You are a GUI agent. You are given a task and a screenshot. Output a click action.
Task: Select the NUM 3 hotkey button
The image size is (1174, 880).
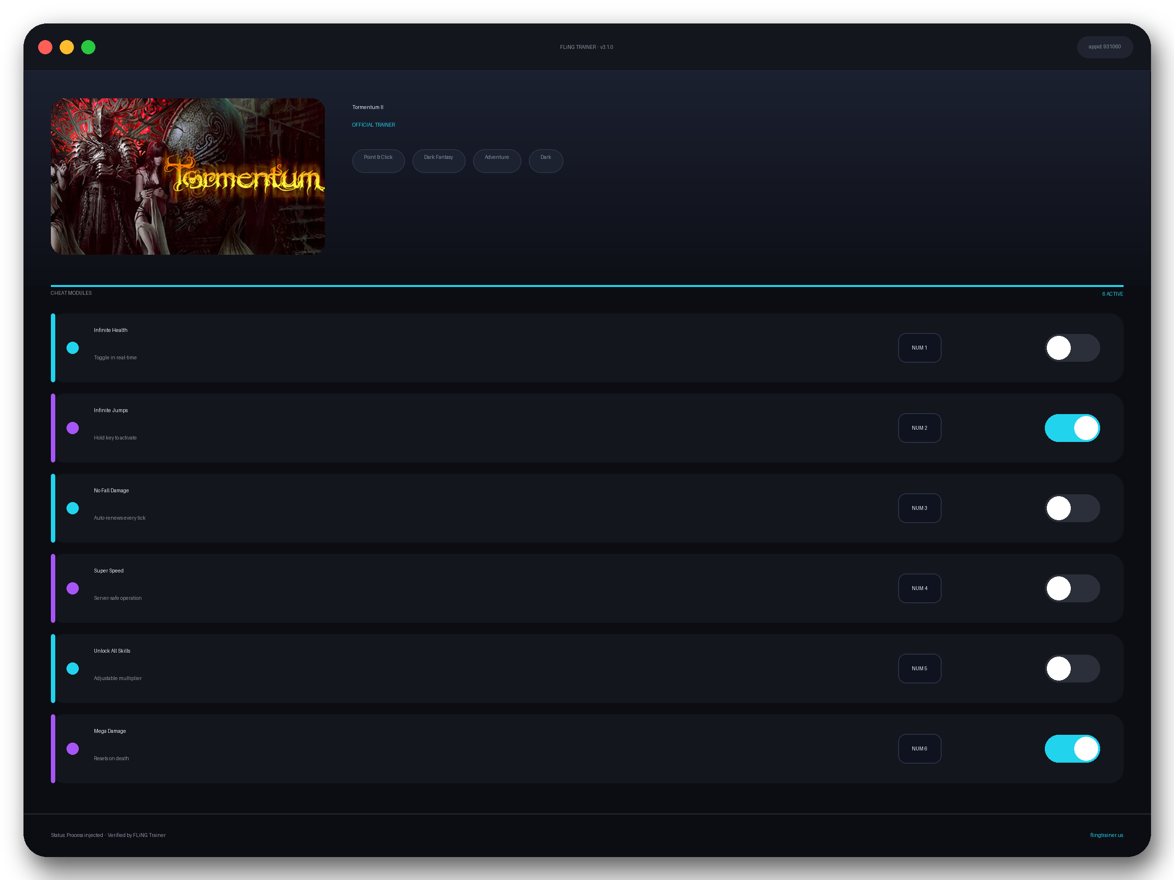[x=919, y=508]
